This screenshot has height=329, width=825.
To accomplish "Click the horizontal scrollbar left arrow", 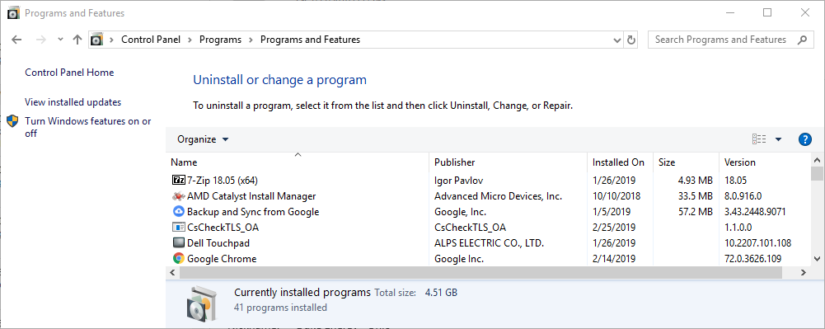I will (172, 273).
